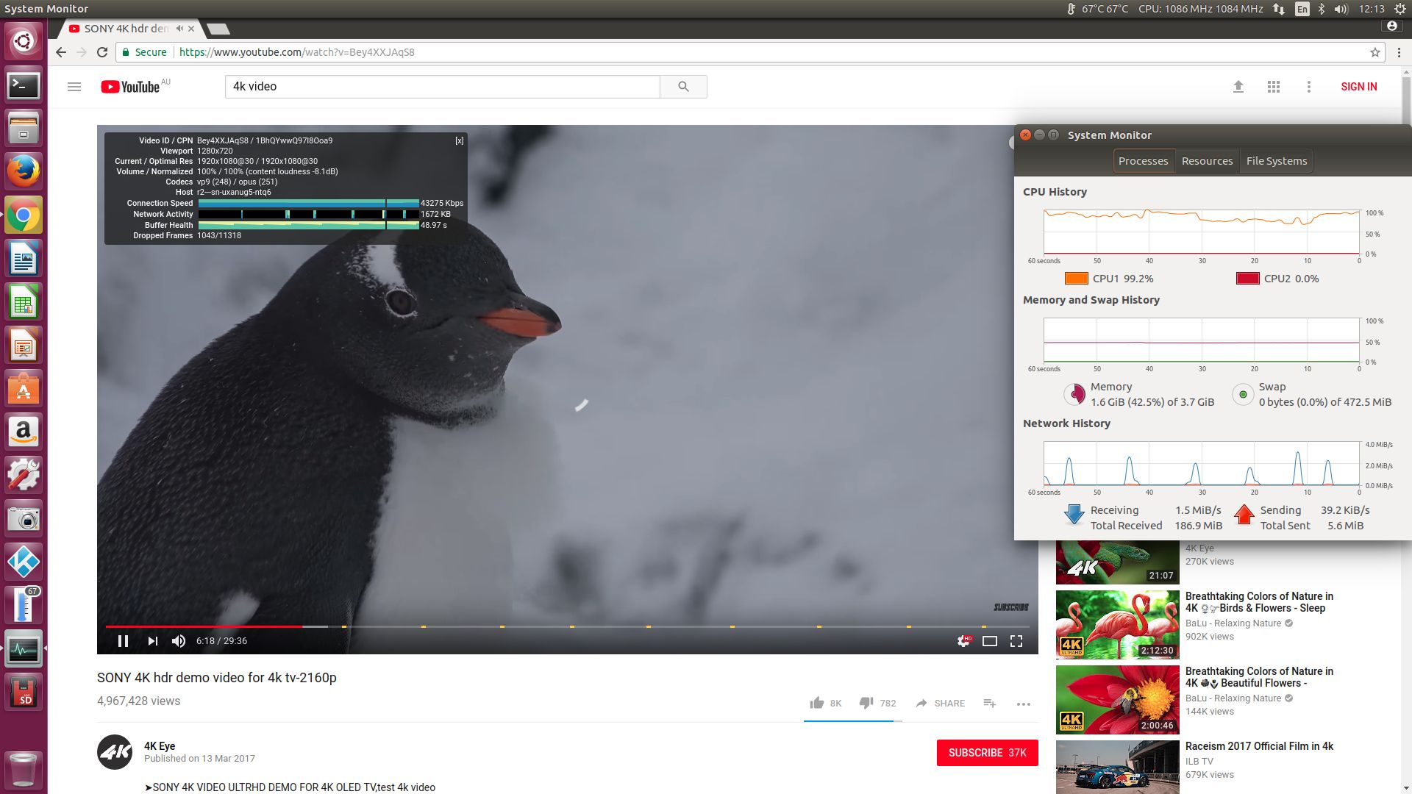Open the Files manager in dock
The image size is (1412, 794).
(x=24, y=129)
